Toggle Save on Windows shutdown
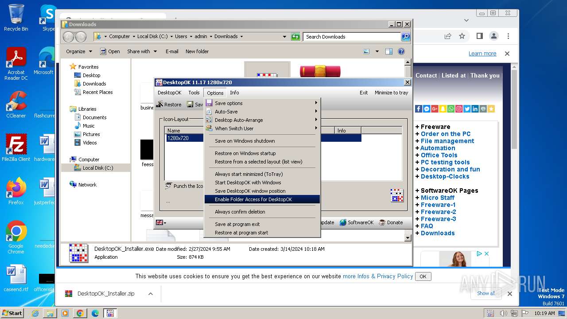The image size is (567, 319). 245,141
